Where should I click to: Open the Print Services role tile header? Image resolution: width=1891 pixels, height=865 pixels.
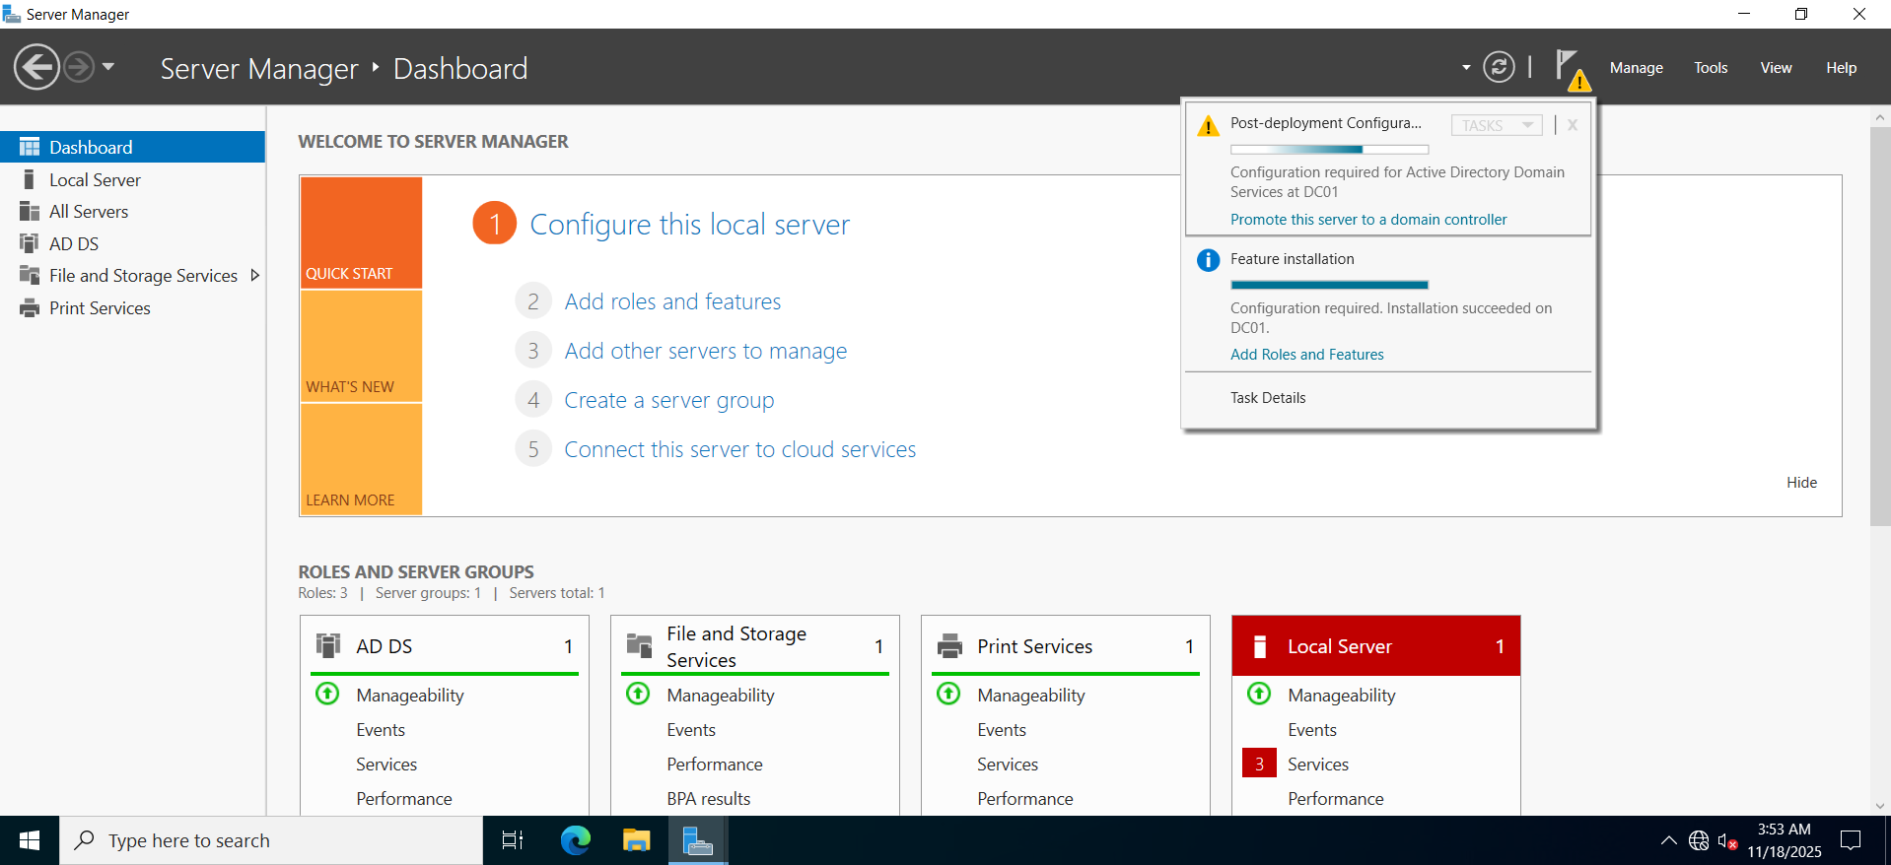coord(1066,646)
